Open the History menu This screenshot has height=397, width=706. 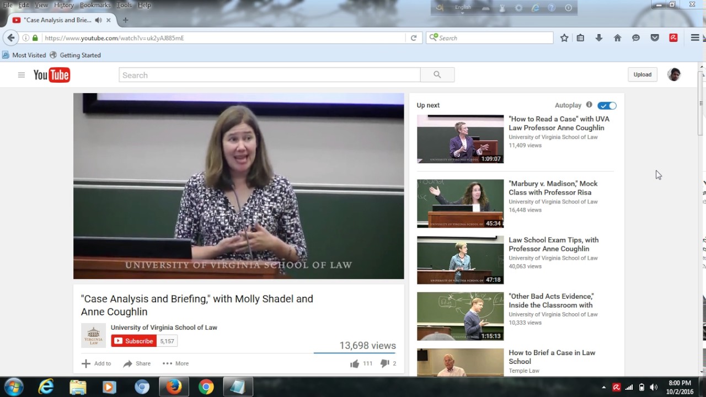pos(64,5)
